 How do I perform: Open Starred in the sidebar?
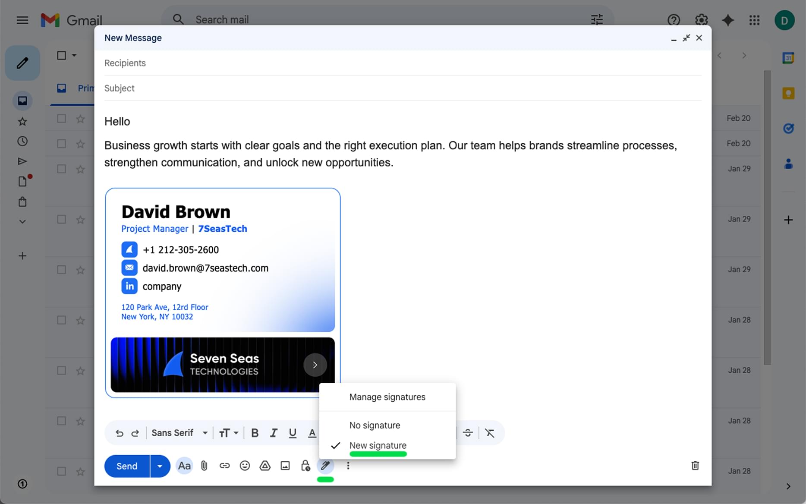tap(22, 122)
